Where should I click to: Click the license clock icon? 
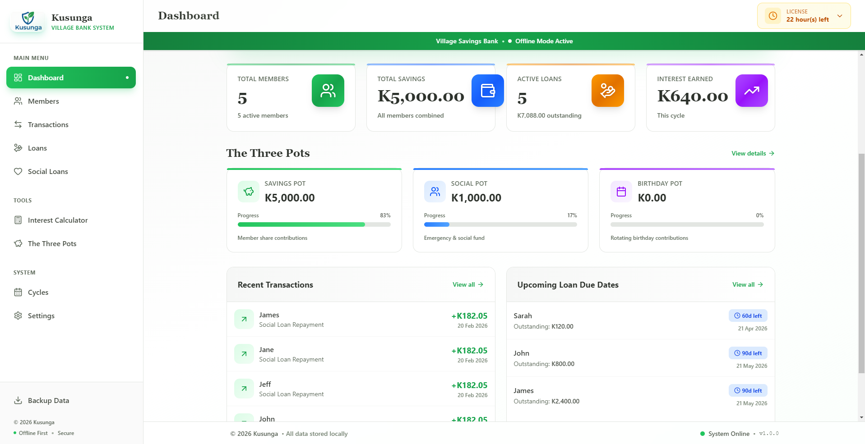(773, 16)
